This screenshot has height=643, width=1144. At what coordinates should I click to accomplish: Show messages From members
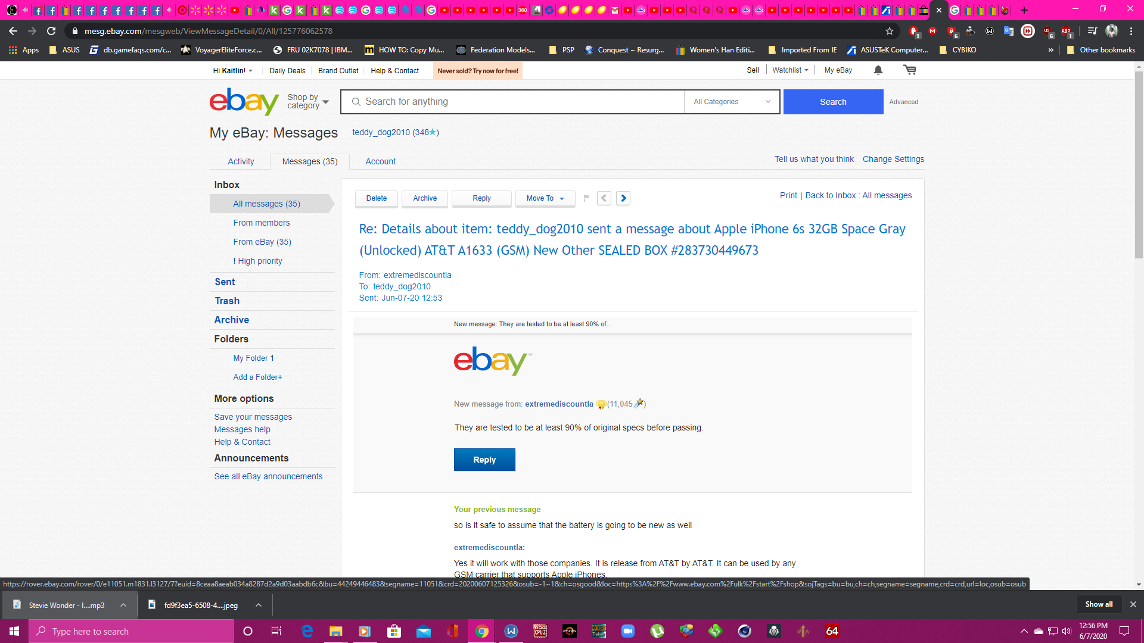point(261,223)
